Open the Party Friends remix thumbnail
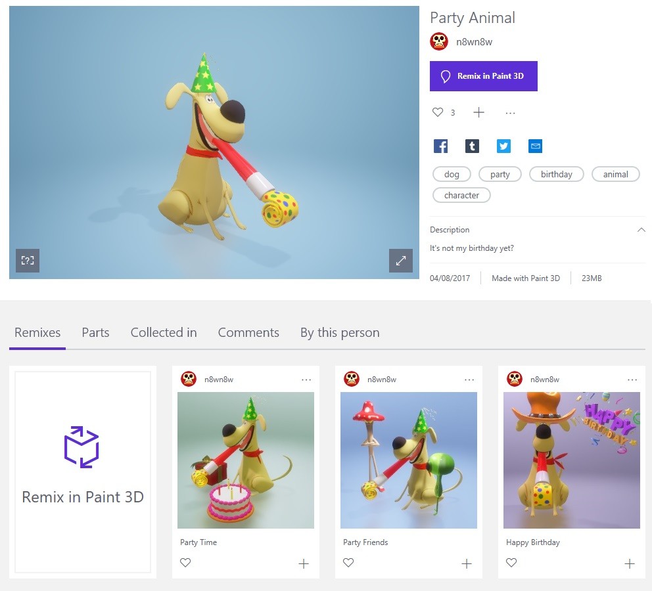 [409, 460]
